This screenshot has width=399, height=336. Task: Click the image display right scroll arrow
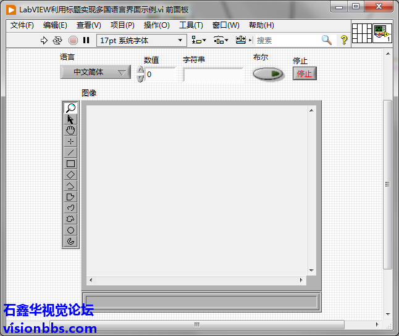click(x=301, y=280)
